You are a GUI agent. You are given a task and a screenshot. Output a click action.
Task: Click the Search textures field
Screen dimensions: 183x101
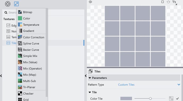[12, 12]
